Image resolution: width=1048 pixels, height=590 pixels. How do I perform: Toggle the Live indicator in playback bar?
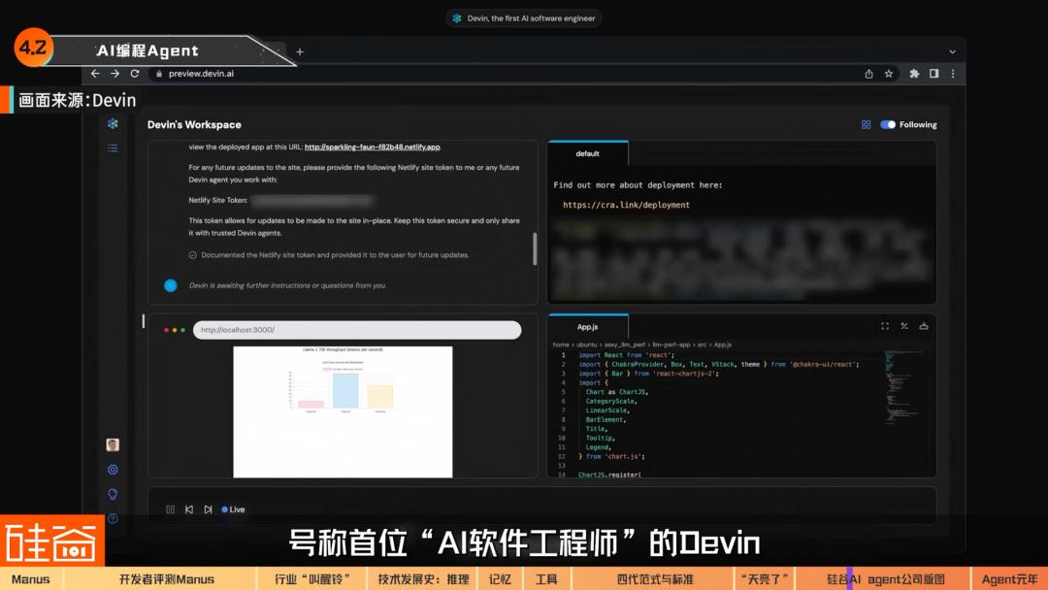(232, 508)
